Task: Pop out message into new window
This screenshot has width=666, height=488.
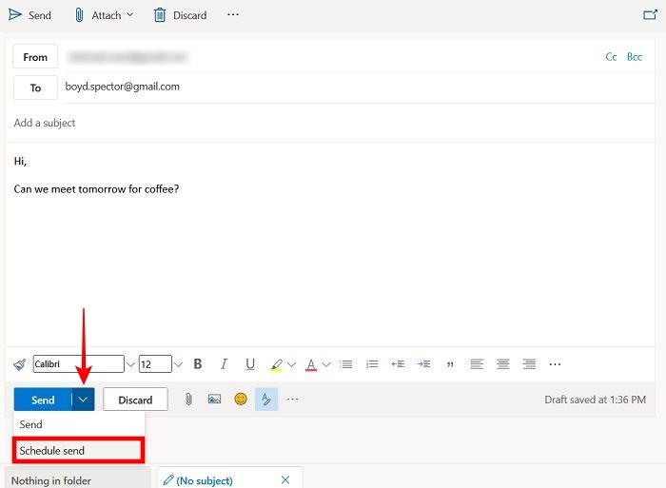Action: 650,15
